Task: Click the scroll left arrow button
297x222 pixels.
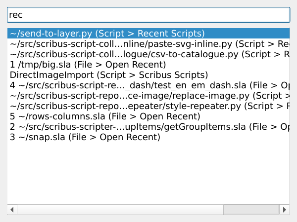Action: [x=12, y=210]
